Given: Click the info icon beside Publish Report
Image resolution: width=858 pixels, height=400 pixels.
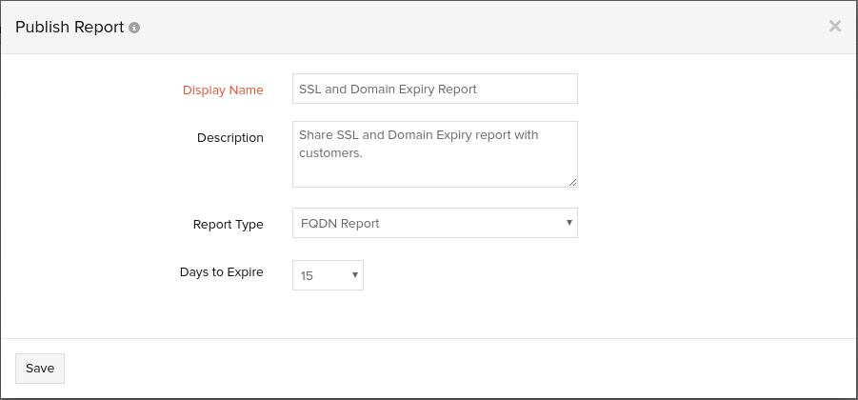Looking at the screenshot, I should 134,28.
